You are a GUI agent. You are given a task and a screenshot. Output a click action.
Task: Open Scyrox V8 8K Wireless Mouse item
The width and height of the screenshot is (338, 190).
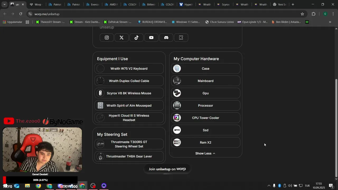tap(129, 93)
